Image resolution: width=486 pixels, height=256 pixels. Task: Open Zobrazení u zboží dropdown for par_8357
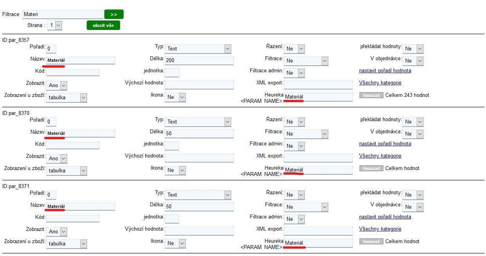(67, 97)
